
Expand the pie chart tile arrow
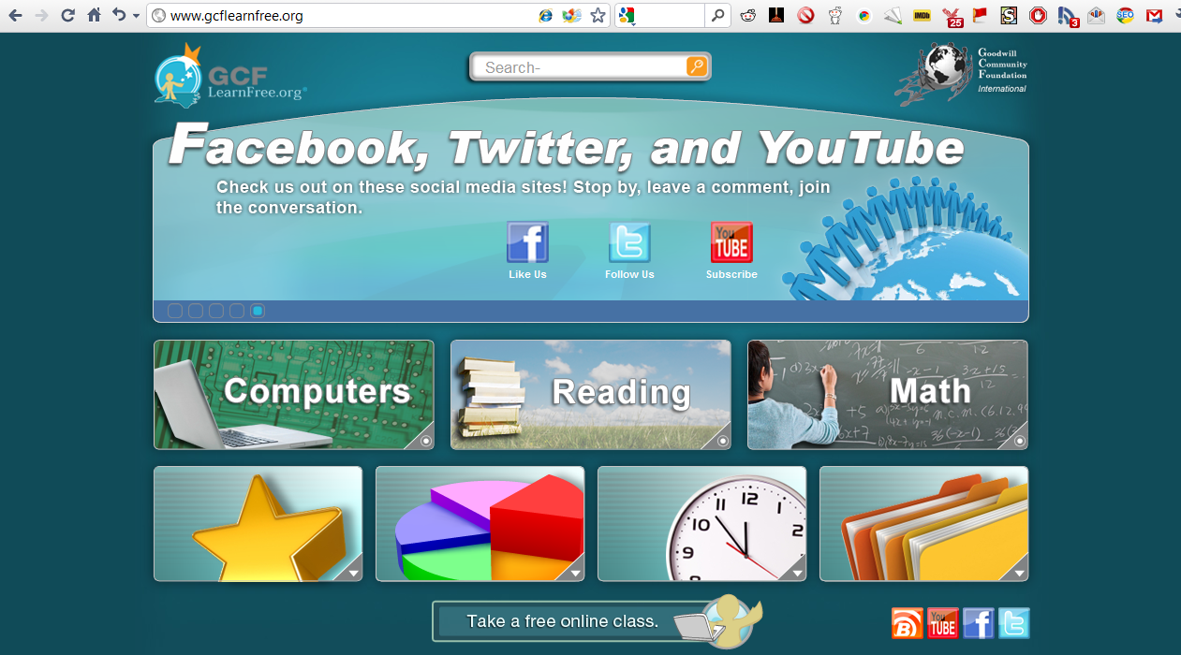tap(575, 573)
